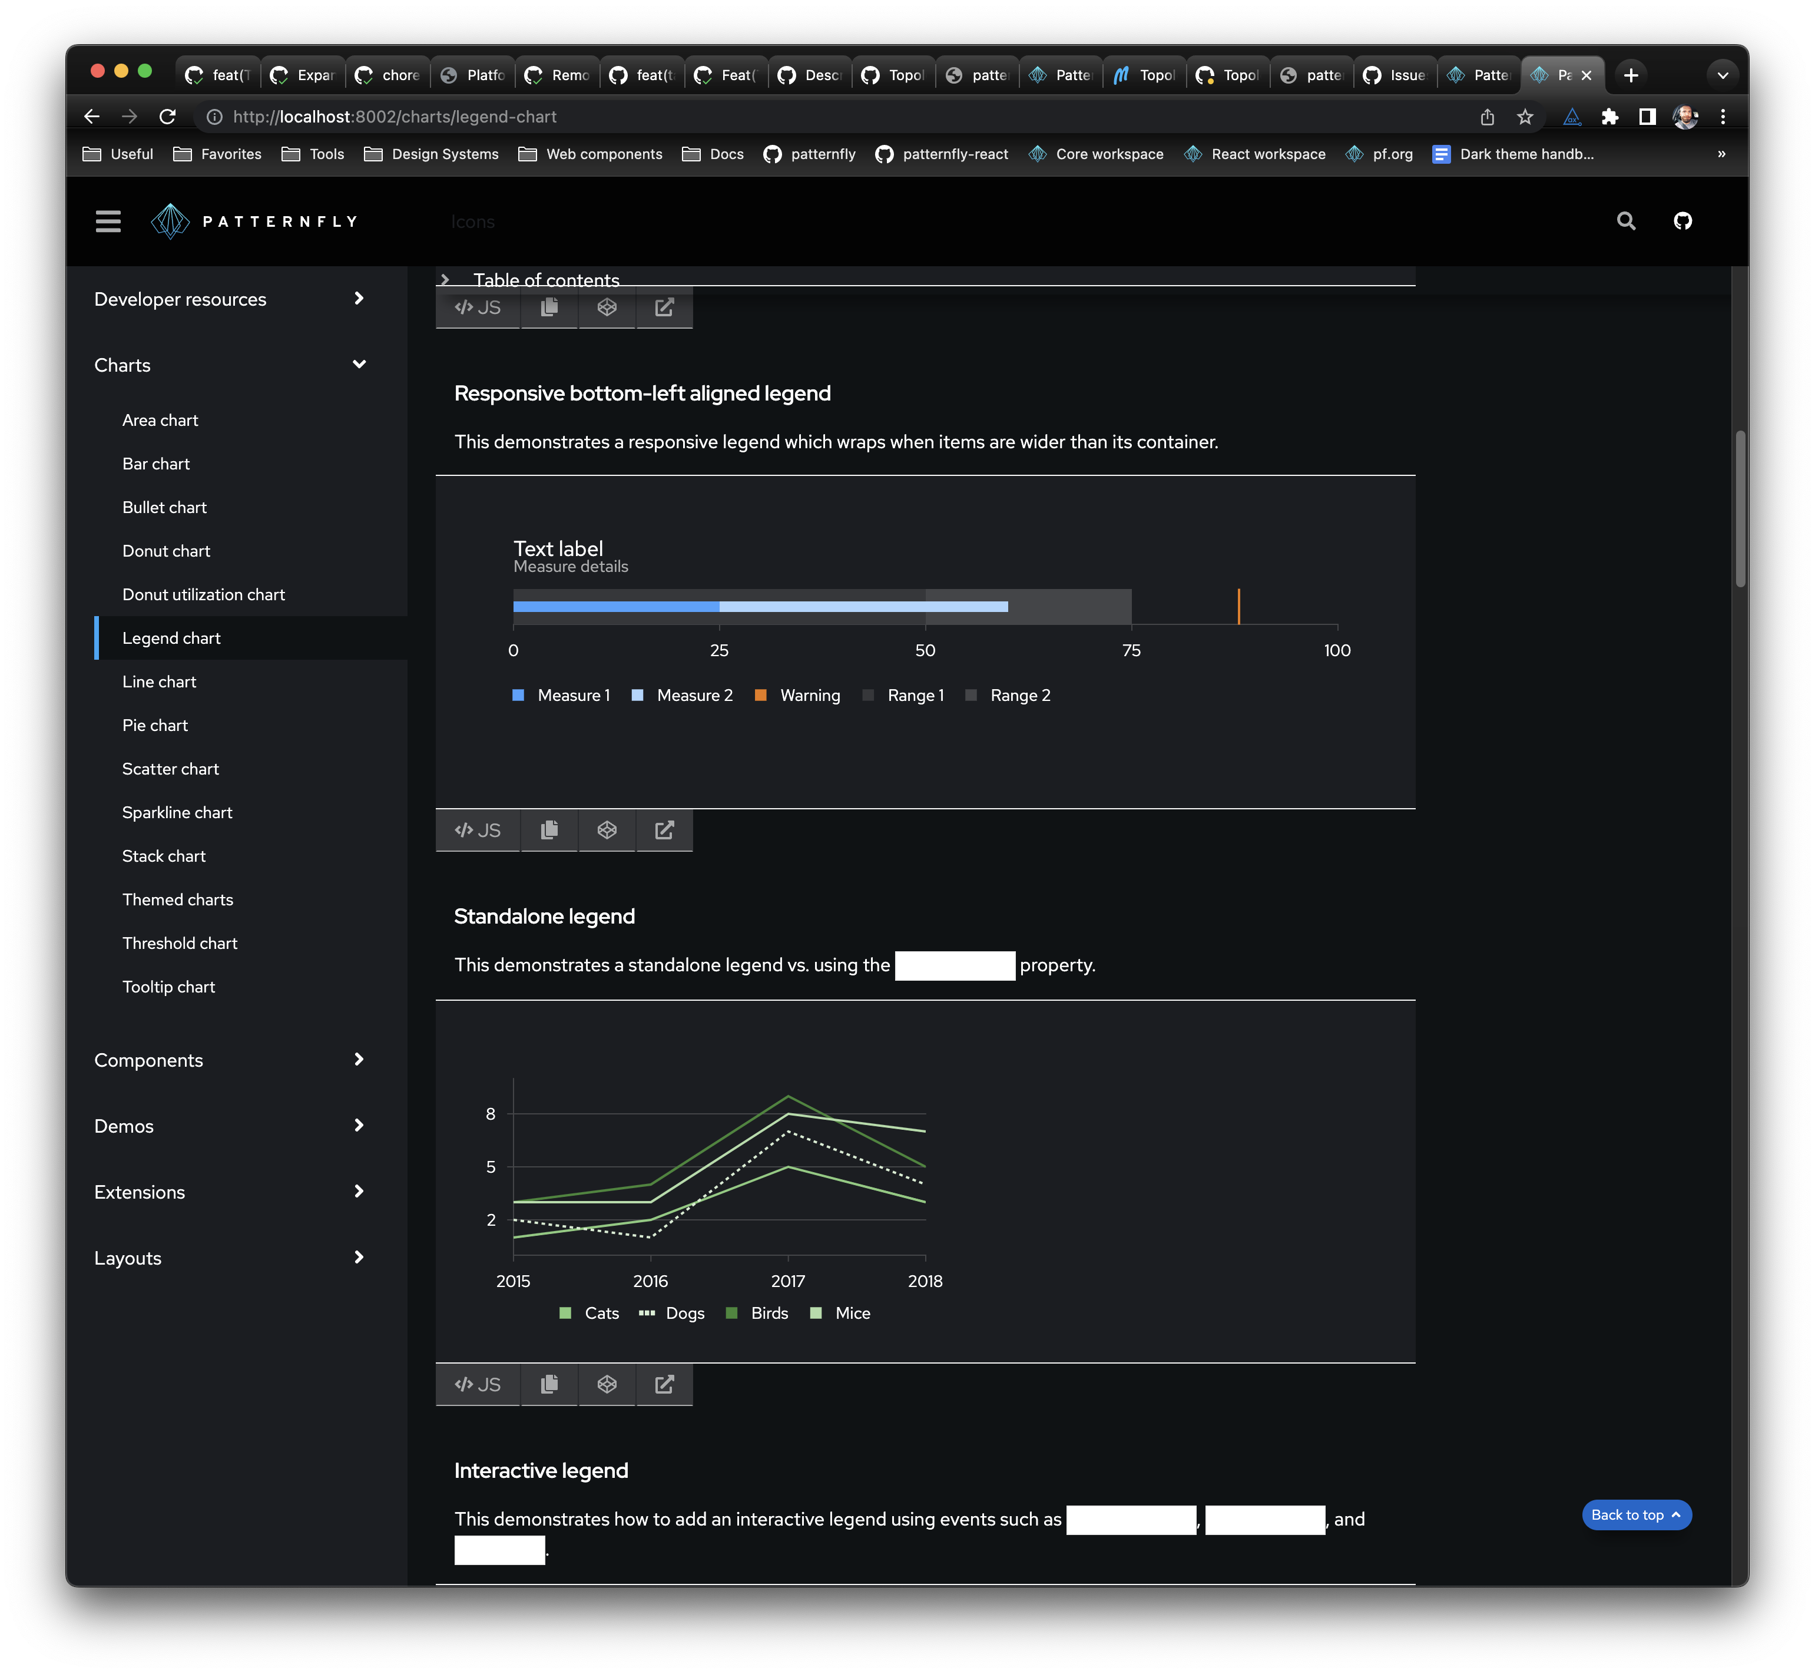This screenshot has height=1674, width=1815.
Task: Open the hamburger navigation menu
Action: tap(108, 221)
